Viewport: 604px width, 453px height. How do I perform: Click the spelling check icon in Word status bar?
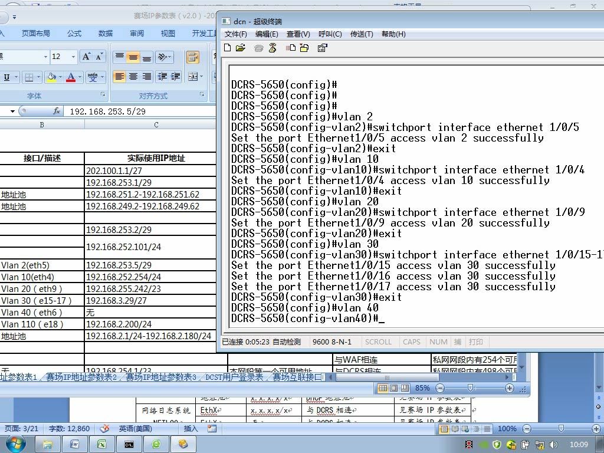coord(105,428)
